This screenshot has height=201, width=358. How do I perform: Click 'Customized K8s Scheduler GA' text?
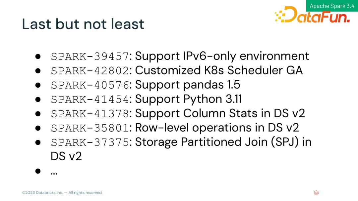(x=219, y=70)
